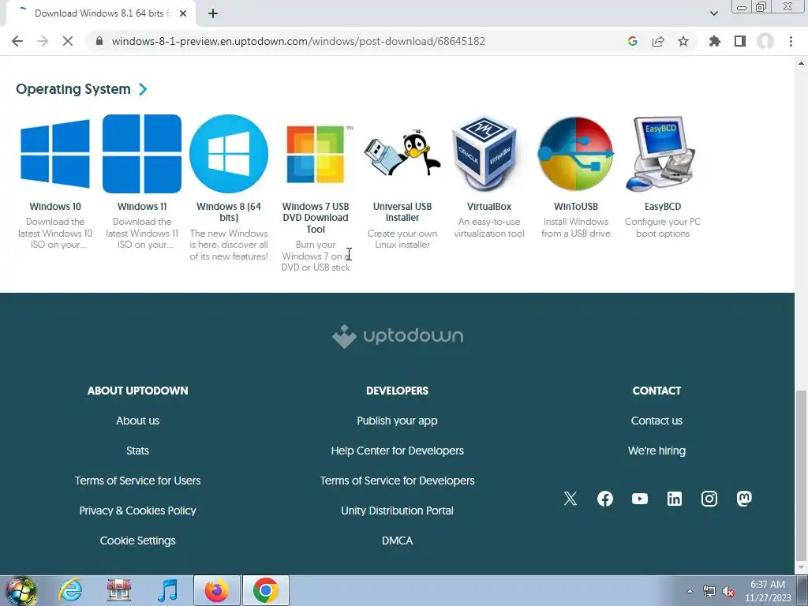Open the We're hiring link
Screen dimensions: 808x606
click(656, 451)
